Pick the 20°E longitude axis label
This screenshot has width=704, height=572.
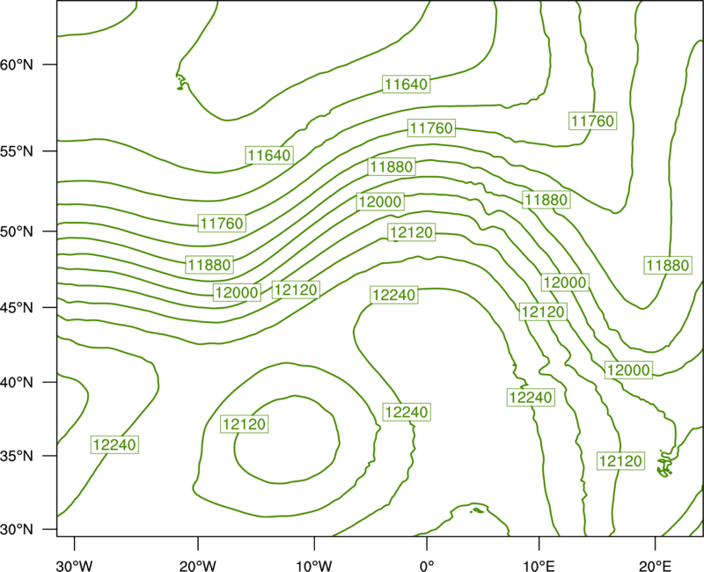pyautogui.click(x=655, y=566)
